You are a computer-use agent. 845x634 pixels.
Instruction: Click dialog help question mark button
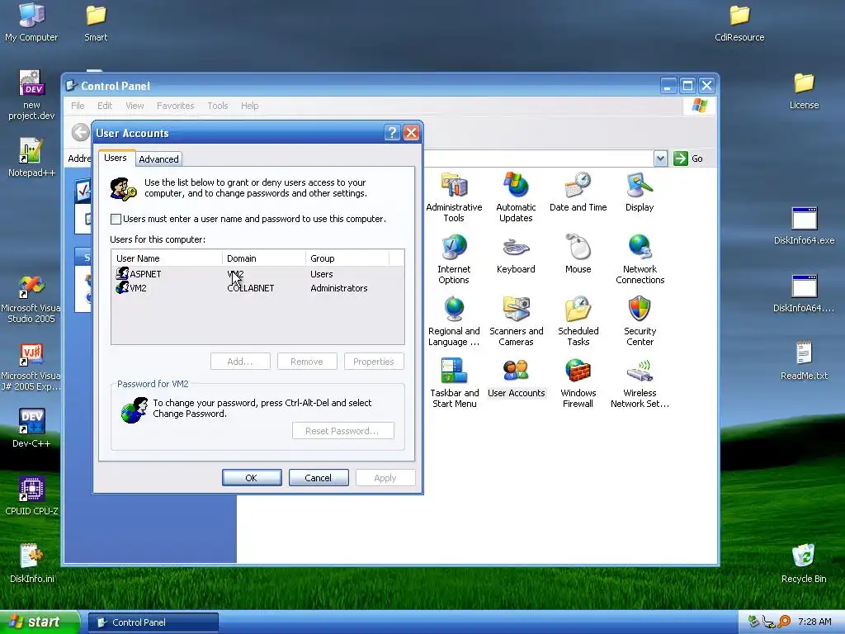pyautogui.click(x=392, y=133)
